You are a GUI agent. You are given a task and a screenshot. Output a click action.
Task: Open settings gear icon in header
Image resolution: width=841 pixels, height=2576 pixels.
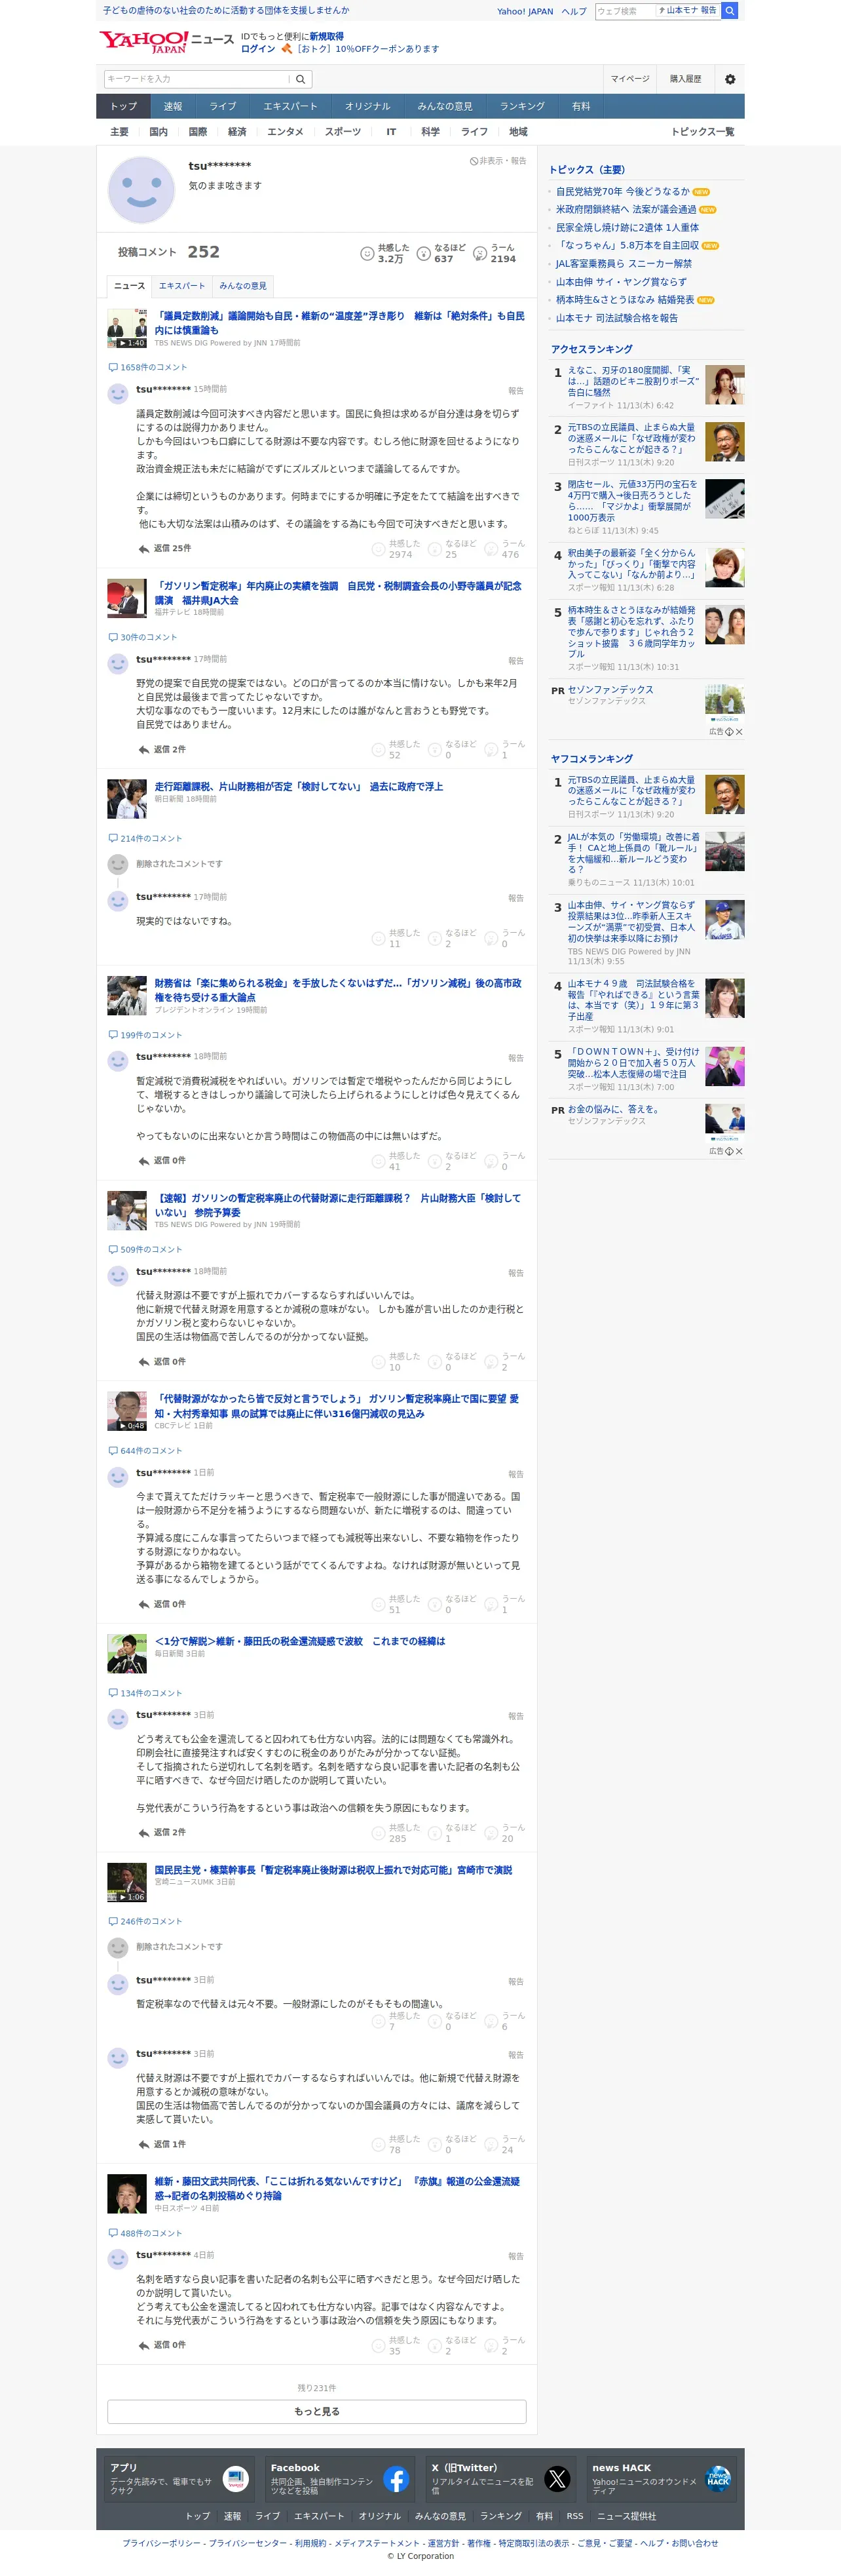coord(730,79)
